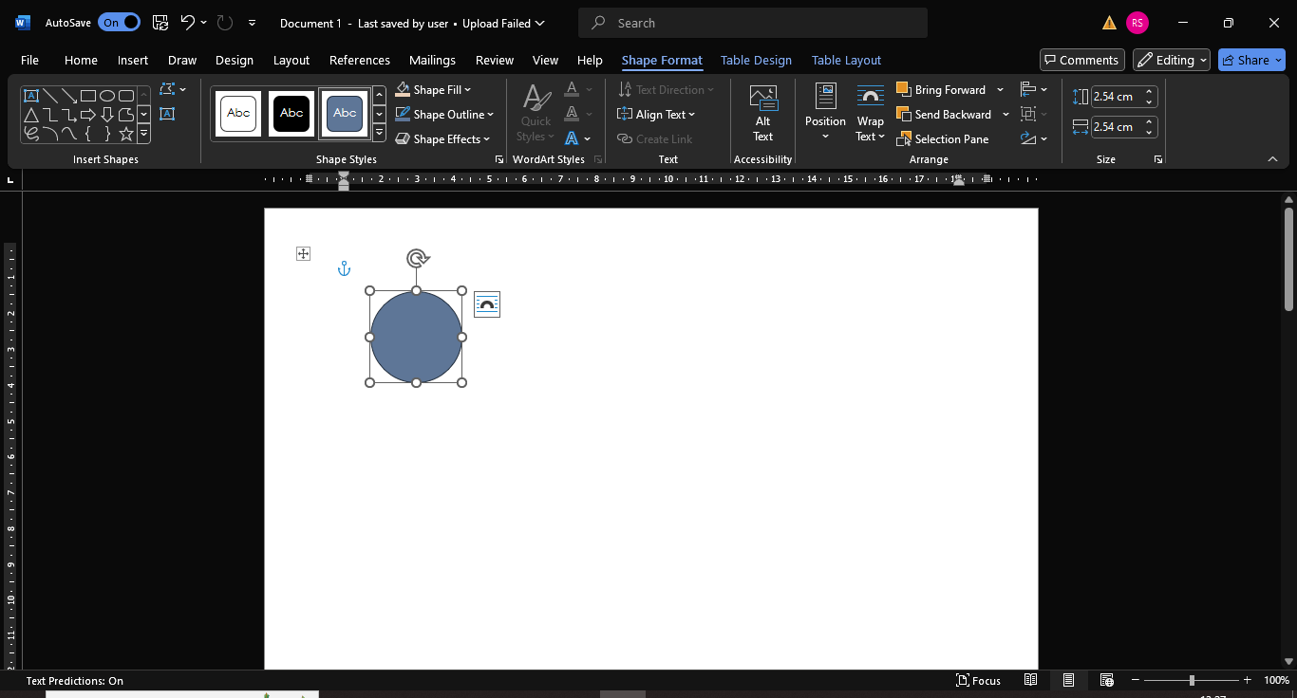Select Print Layout view button
The height and width of the screenshot is (698, 1297).
1069,680
